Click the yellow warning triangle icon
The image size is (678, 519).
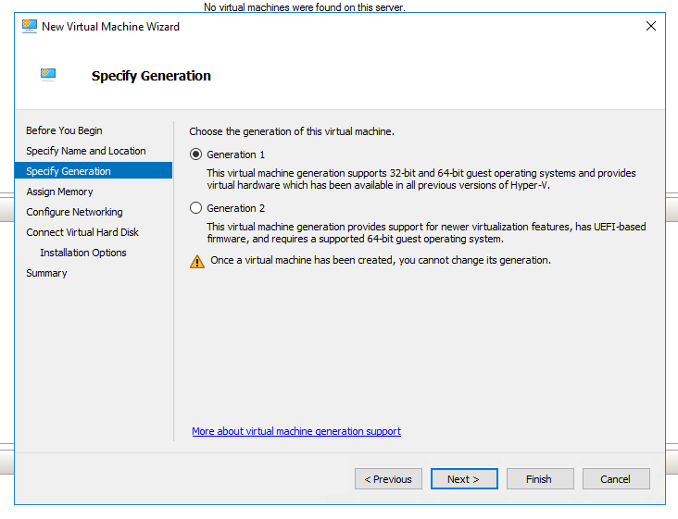tap(197, 261)
